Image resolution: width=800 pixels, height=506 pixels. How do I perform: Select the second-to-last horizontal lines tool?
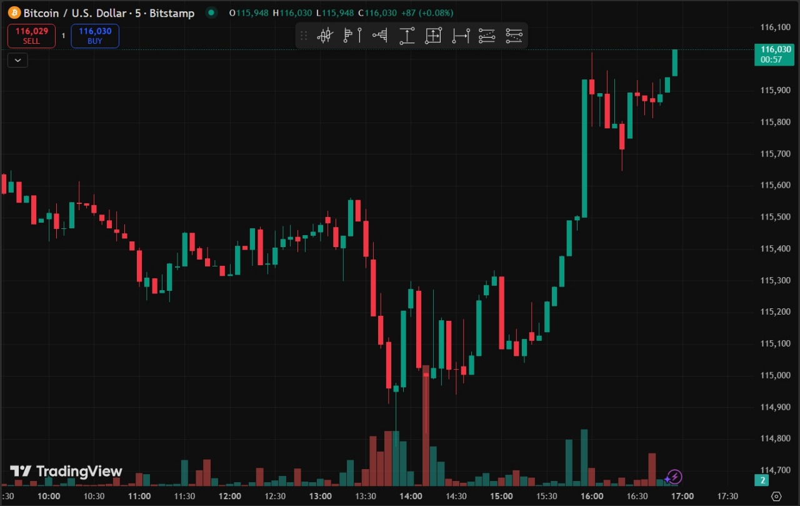point(487,36)
